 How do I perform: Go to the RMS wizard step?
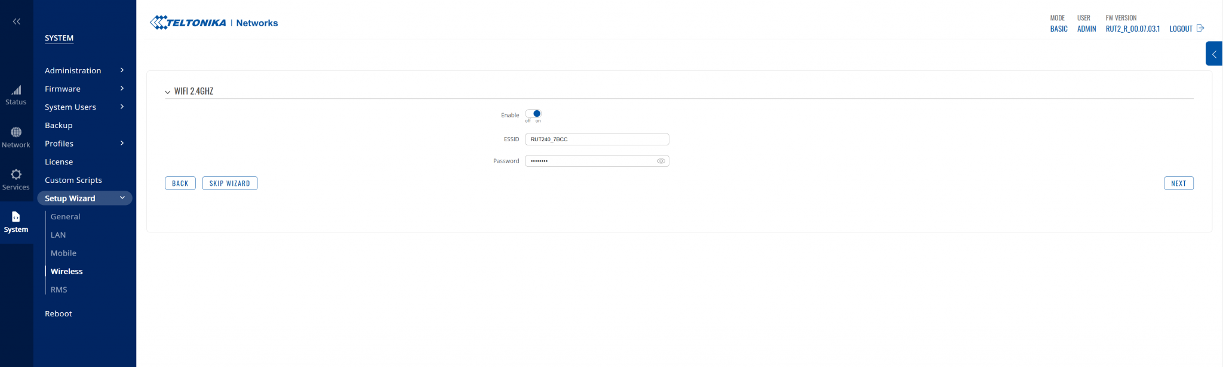coord(59,290)
